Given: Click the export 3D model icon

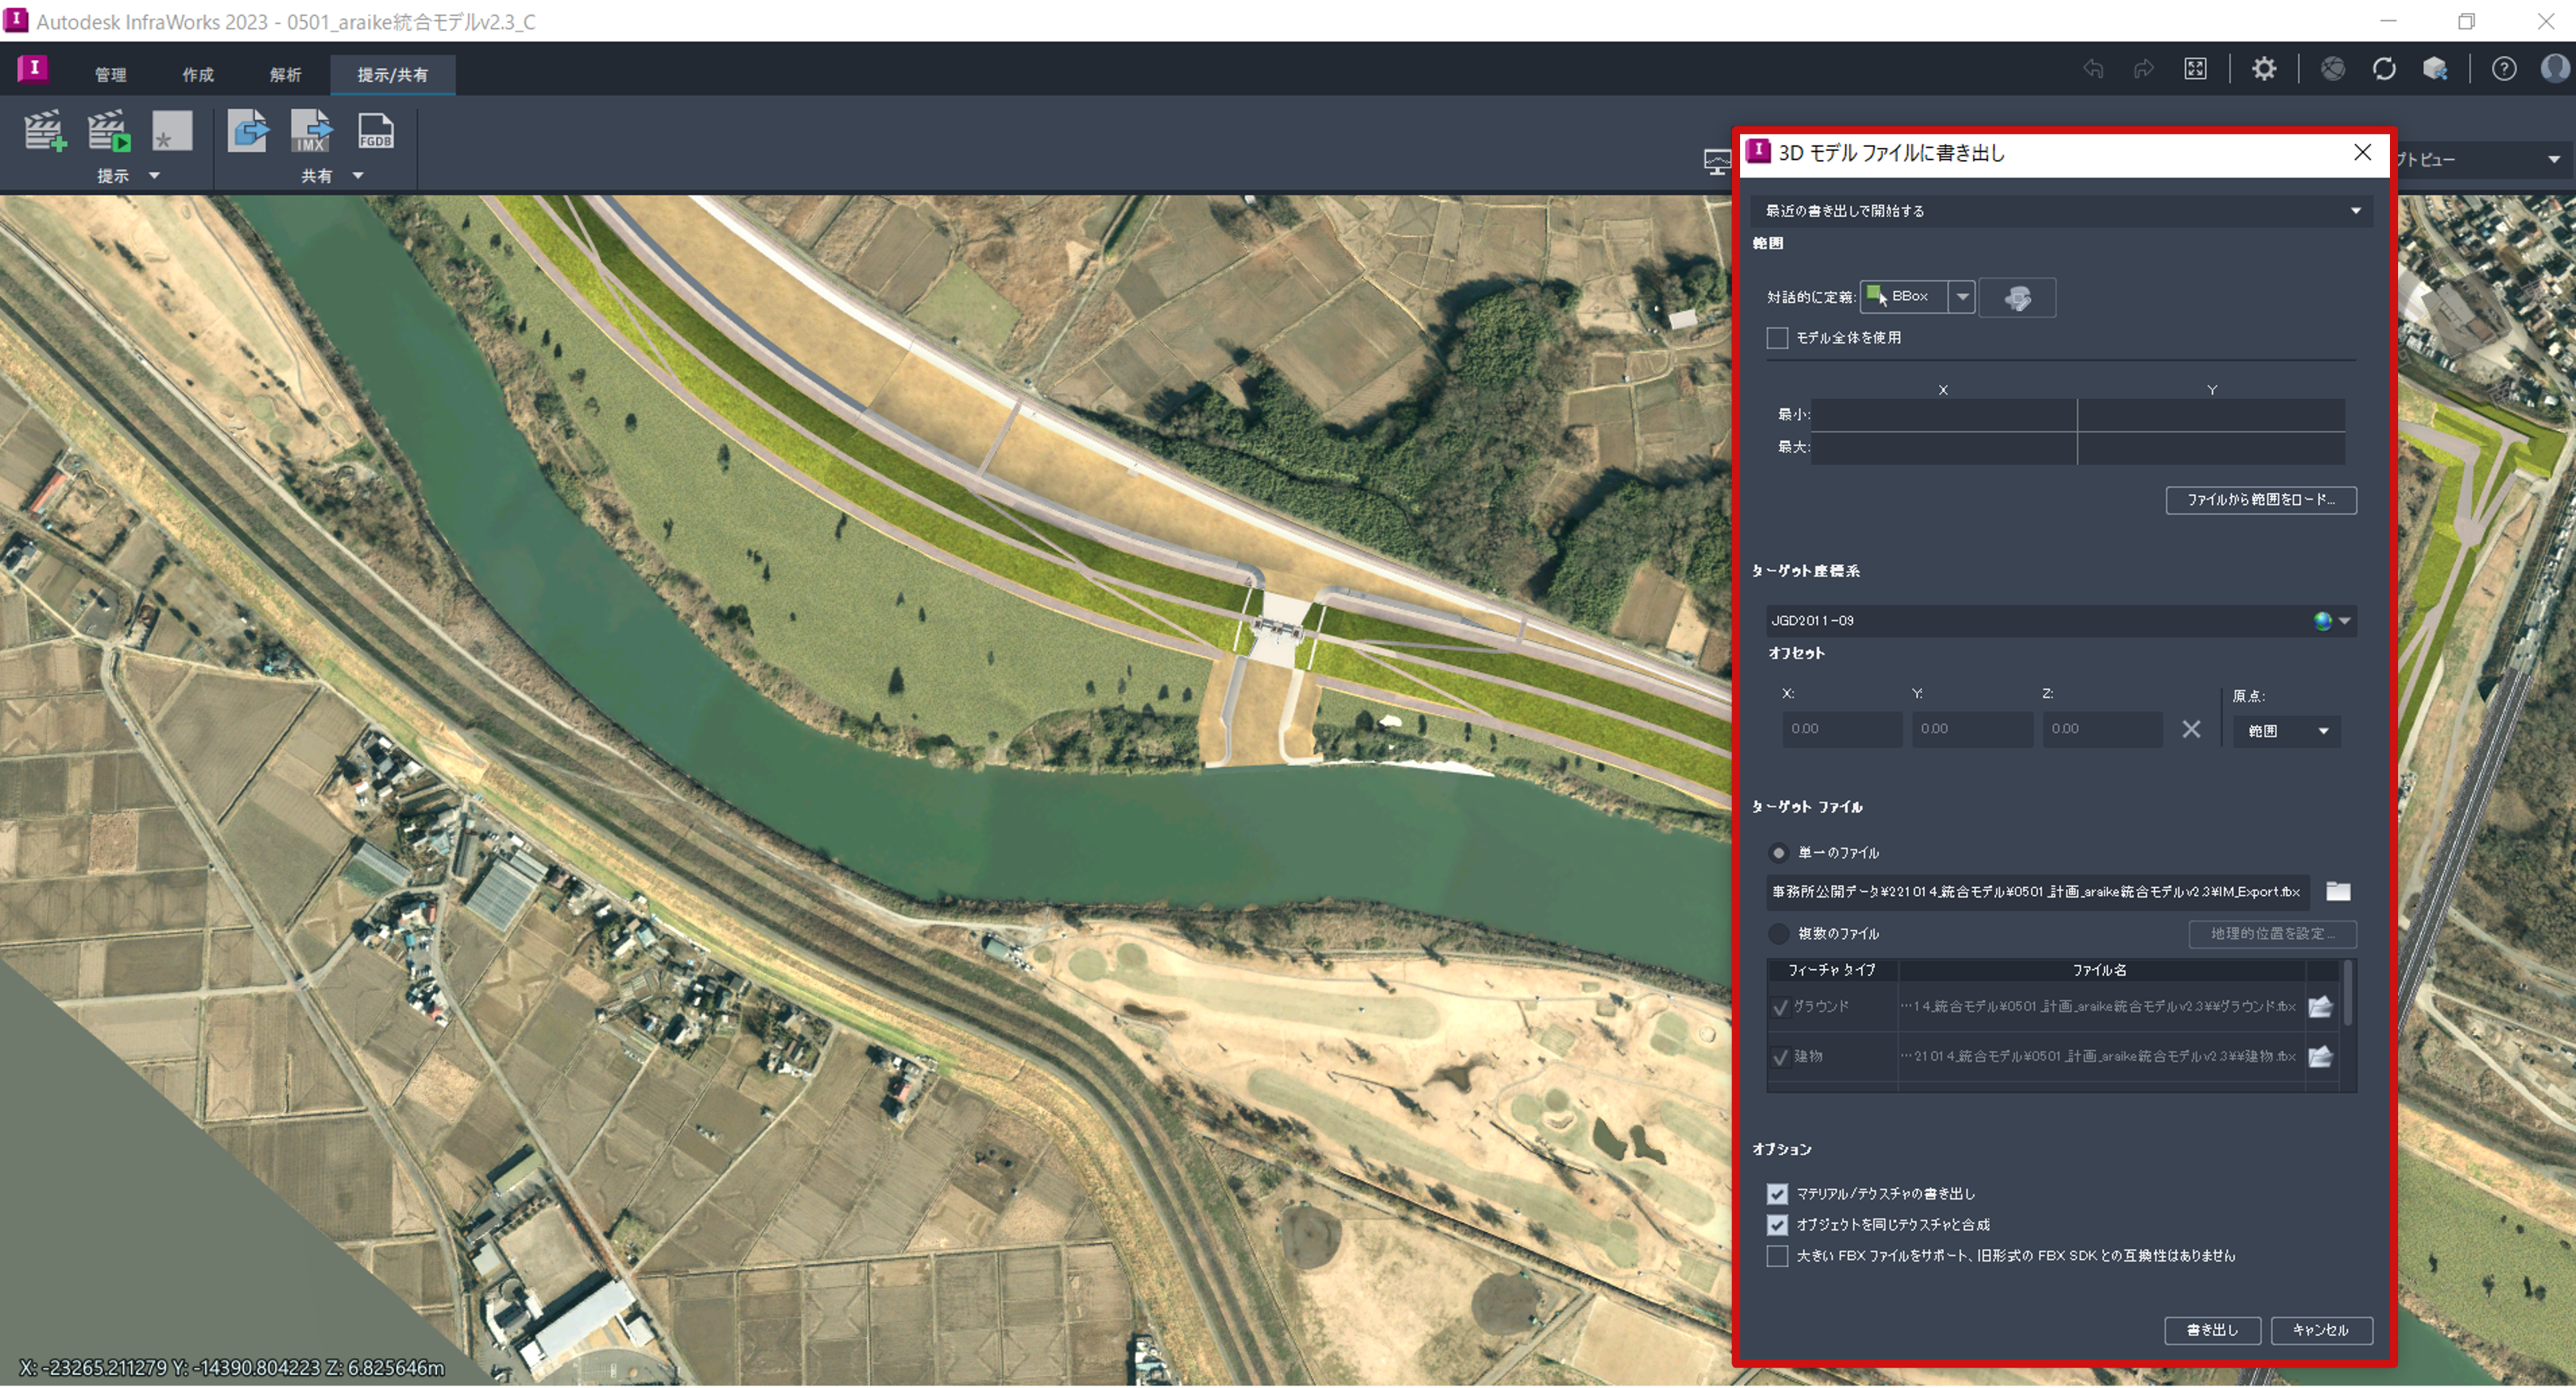Looking at the screenshot, I should [x=248, y=131].
